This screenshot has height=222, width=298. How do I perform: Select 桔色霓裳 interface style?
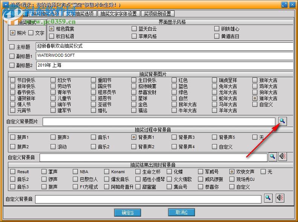tap(51, 29)
